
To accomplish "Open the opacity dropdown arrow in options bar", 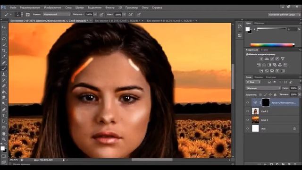I will pyautogui.click(x=95, y=15).
